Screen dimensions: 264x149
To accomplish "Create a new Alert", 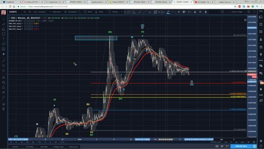I will (x=88, y=12).
